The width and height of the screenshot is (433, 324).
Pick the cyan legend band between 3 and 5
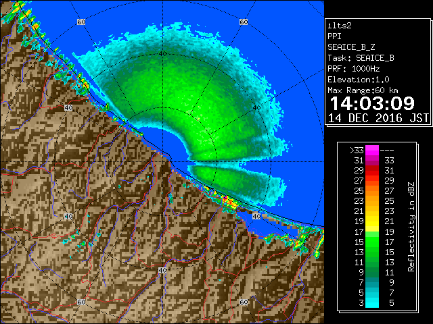click(372, 302)
